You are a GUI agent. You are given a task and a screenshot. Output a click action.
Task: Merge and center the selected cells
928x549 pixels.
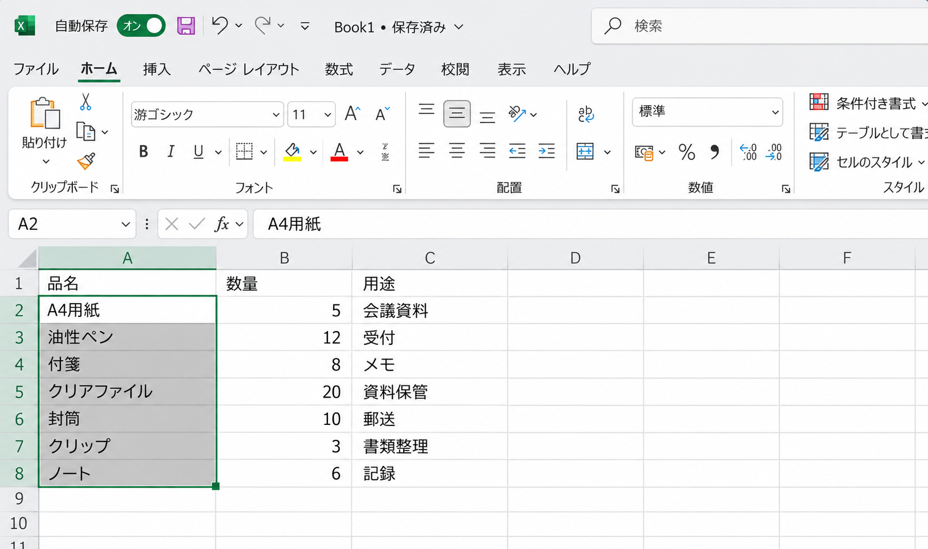pyautogui.click(x=585, y=151)
